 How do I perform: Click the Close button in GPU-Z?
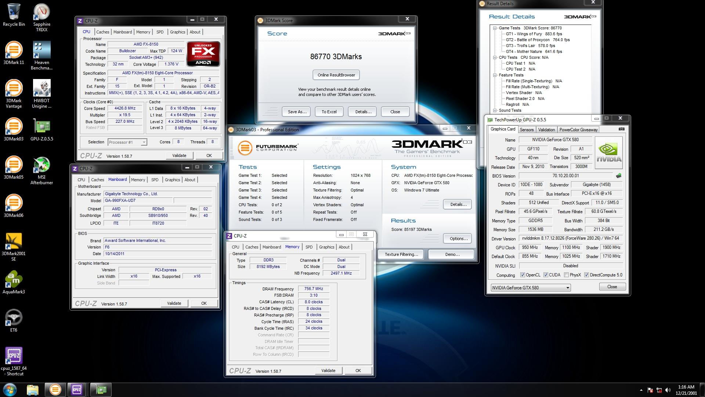(x=612, y=287)
